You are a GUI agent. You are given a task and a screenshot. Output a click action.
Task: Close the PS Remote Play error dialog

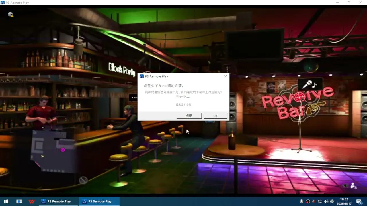point(225,76)
